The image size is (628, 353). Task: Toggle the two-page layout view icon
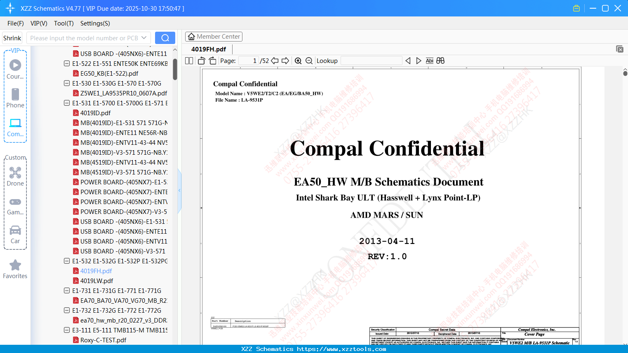point(189,60)
